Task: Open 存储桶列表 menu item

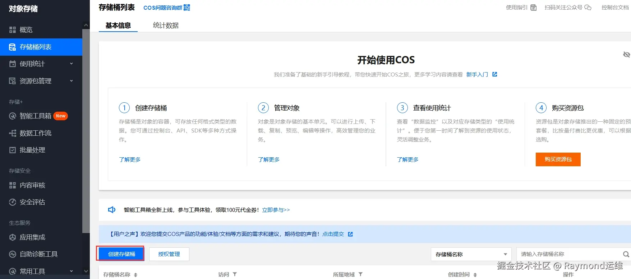Action: pos(41,47)
